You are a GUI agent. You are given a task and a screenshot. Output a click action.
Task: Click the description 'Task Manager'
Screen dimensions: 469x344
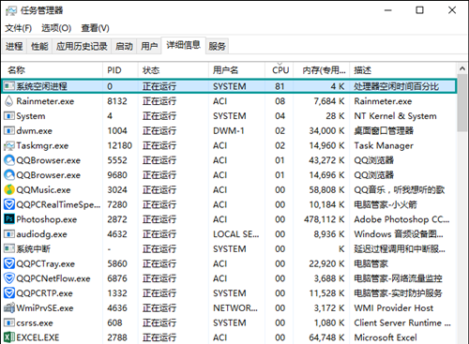pos(384,145)
